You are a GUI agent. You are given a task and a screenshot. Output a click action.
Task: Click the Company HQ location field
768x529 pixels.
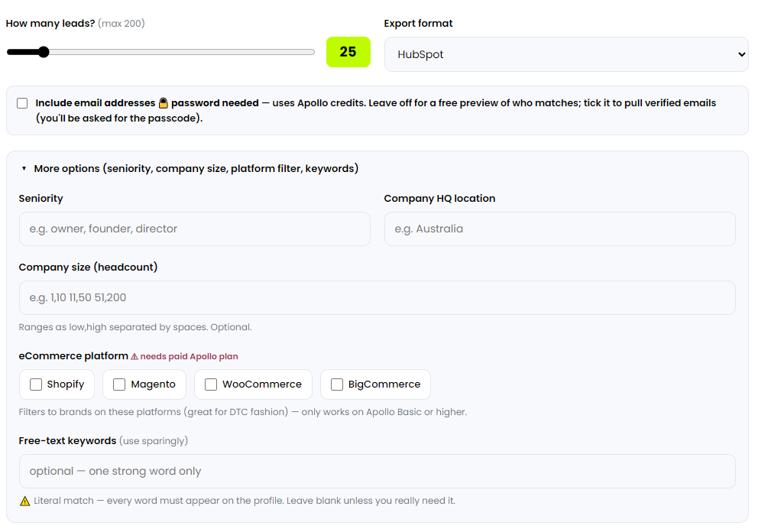560,229
